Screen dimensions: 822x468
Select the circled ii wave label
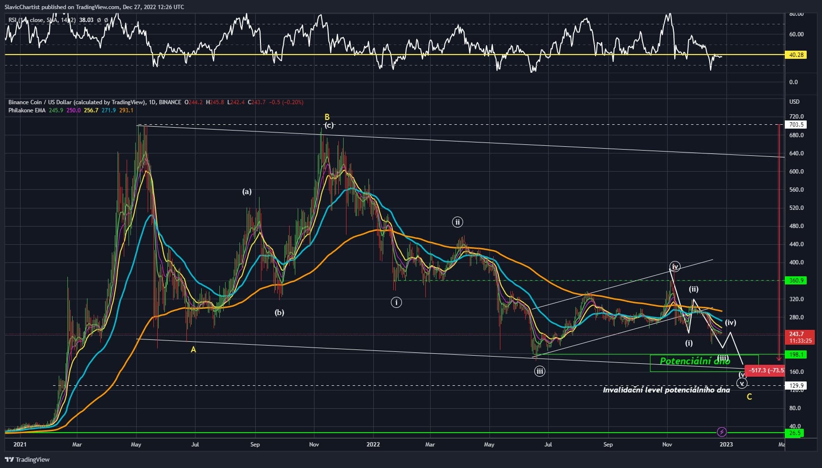click(457, 222)
